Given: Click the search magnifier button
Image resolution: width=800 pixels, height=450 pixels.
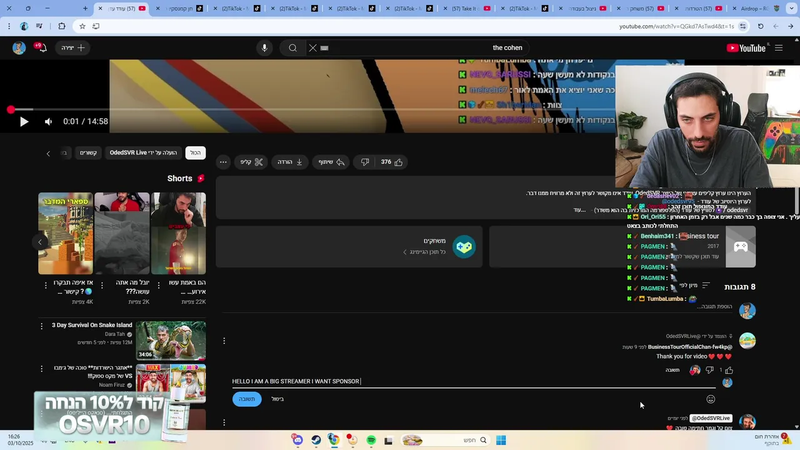Looking at the screenshot, I should tap(292, 47).
